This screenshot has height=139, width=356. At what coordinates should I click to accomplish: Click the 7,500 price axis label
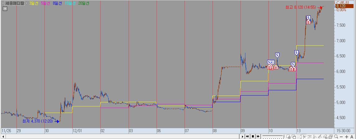pyautogui.click(x=340, y=25)
